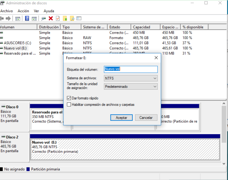The width and height of the screenshot is (228, 180).
Task: Enable Habilitar compresión de archivos y carpetas
Action: click(69, 104)
